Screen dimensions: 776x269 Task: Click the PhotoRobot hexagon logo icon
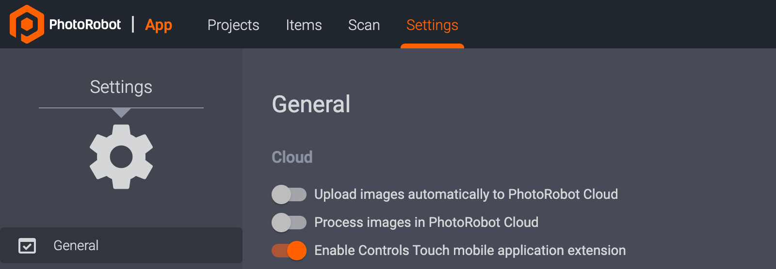tap(27, 24)
